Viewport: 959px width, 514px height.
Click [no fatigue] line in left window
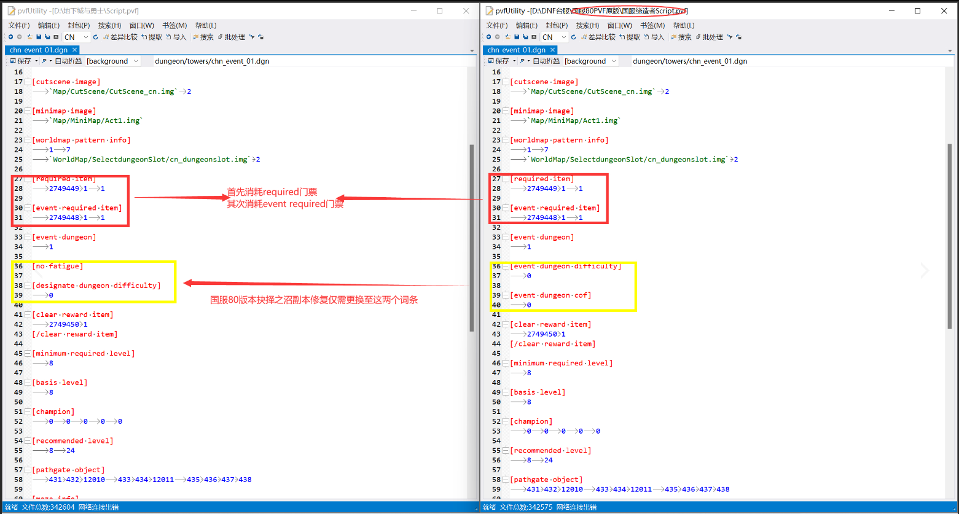coord(57,266)
